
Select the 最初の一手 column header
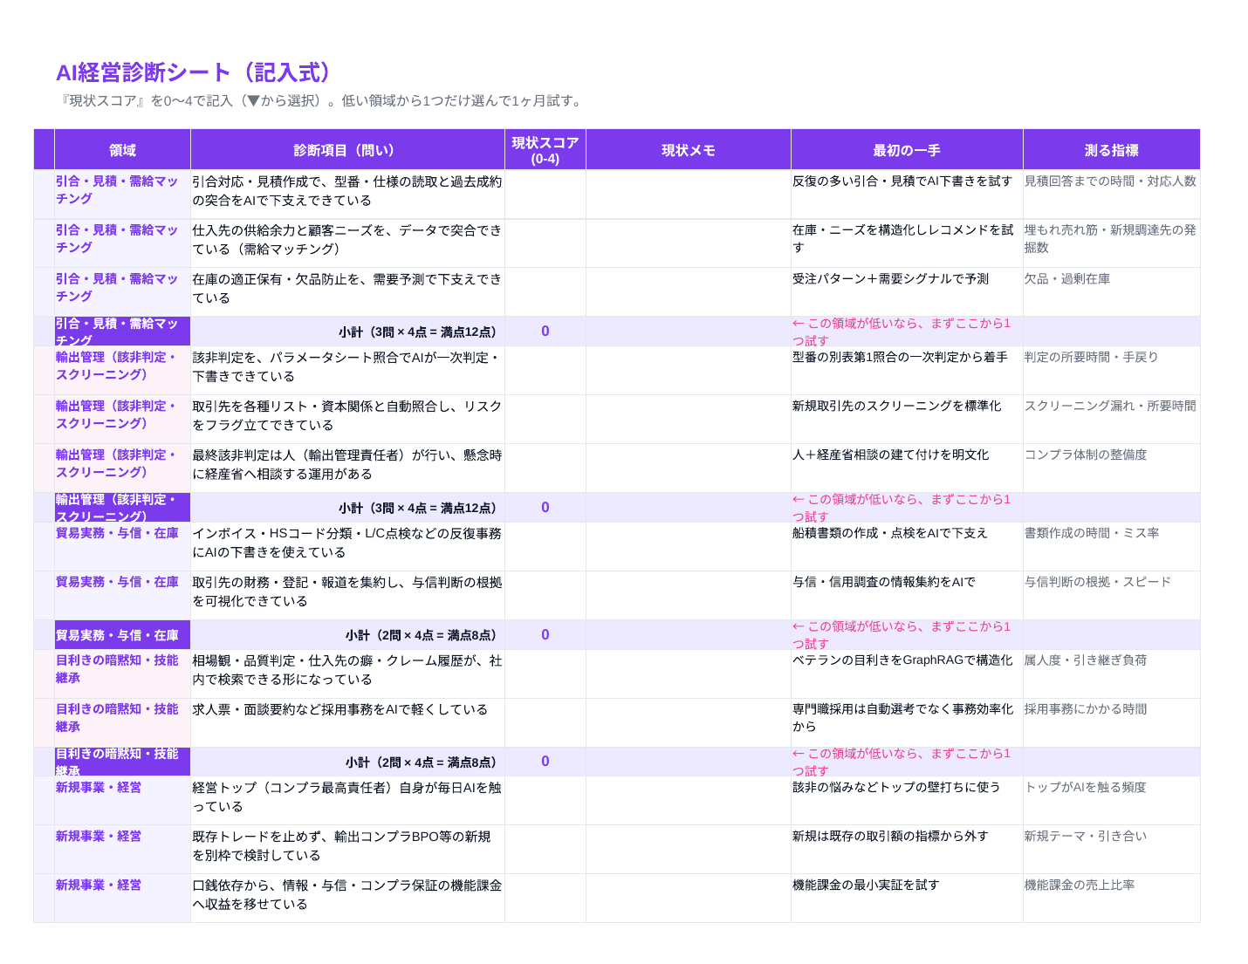[x=907, y=150]
